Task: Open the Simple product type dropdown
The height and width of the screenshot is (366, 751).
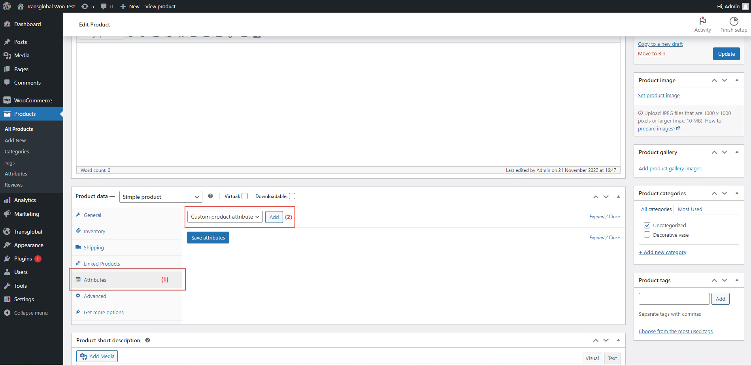Action: coord(160,197)
